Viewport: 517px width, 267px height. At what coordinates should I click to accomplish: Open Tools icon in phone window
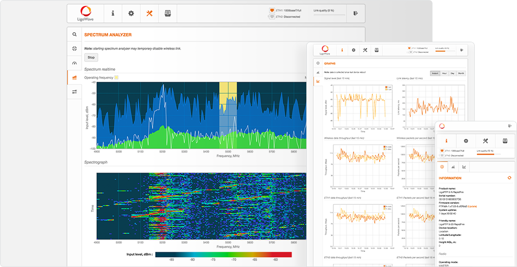tap(485, 141)
